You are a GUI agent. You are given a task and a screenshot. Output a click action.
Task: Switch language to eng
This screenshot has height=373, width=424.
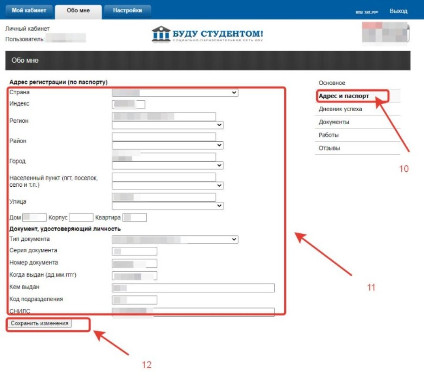pos(359,12)
